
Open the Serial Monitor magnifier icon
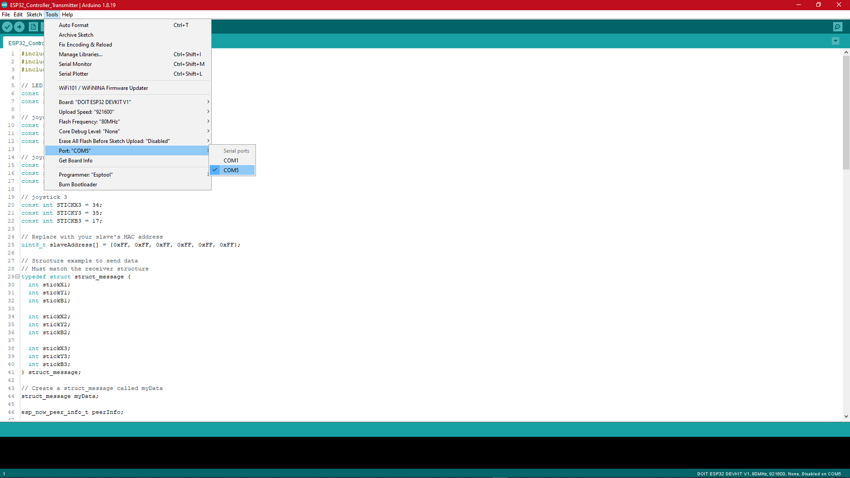(x=837, y=27)
